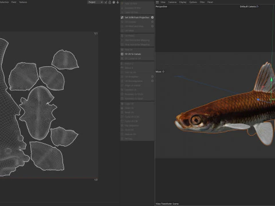Click Set UVW from Projection label
The height and width of the screenshot is (206, 275).
(x=137, y=17)
